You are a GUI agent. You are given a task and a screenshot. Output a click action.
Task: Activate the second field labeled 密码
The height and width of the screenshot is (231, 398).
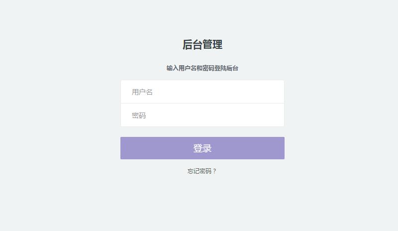coord(202,115)
